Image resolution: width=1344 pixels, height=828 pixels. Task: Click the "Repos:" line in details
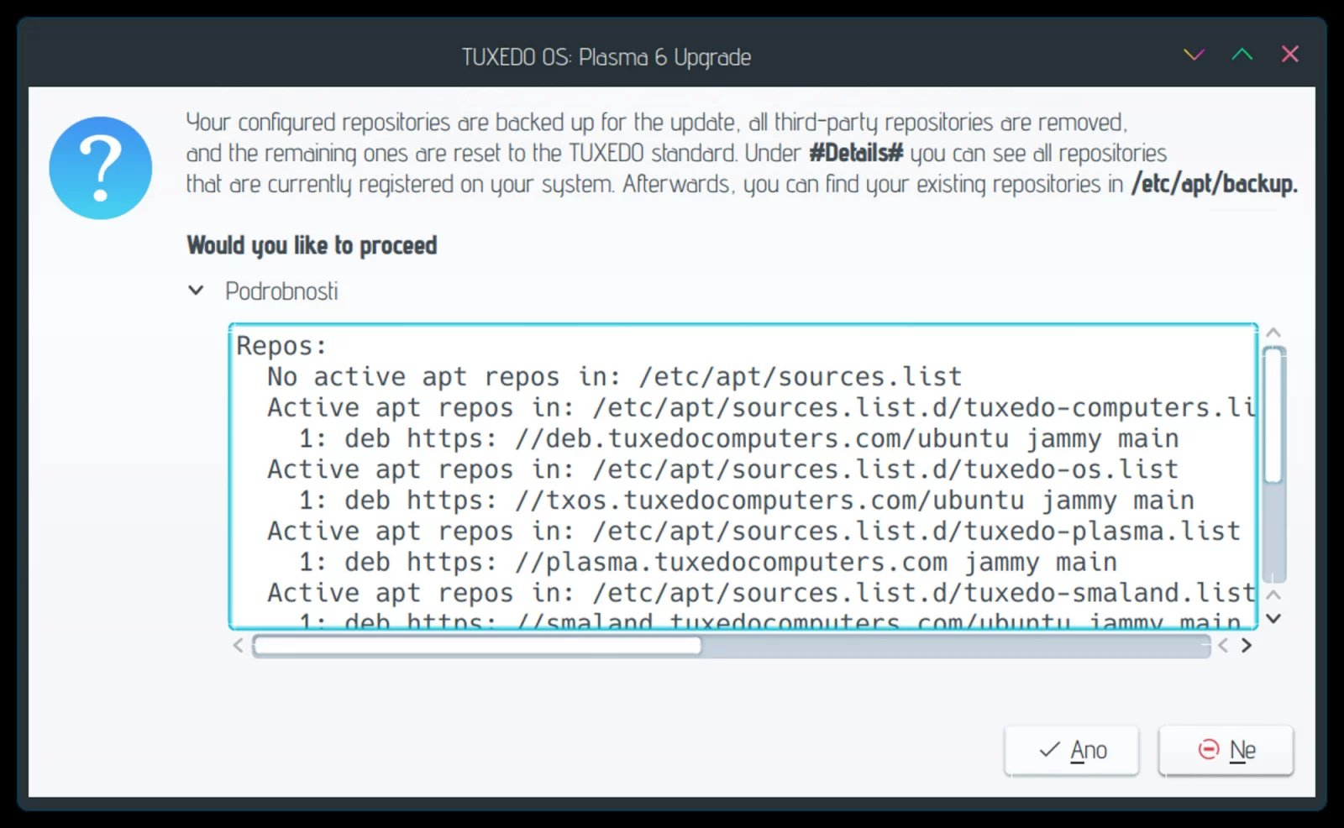tap(281, 346)
